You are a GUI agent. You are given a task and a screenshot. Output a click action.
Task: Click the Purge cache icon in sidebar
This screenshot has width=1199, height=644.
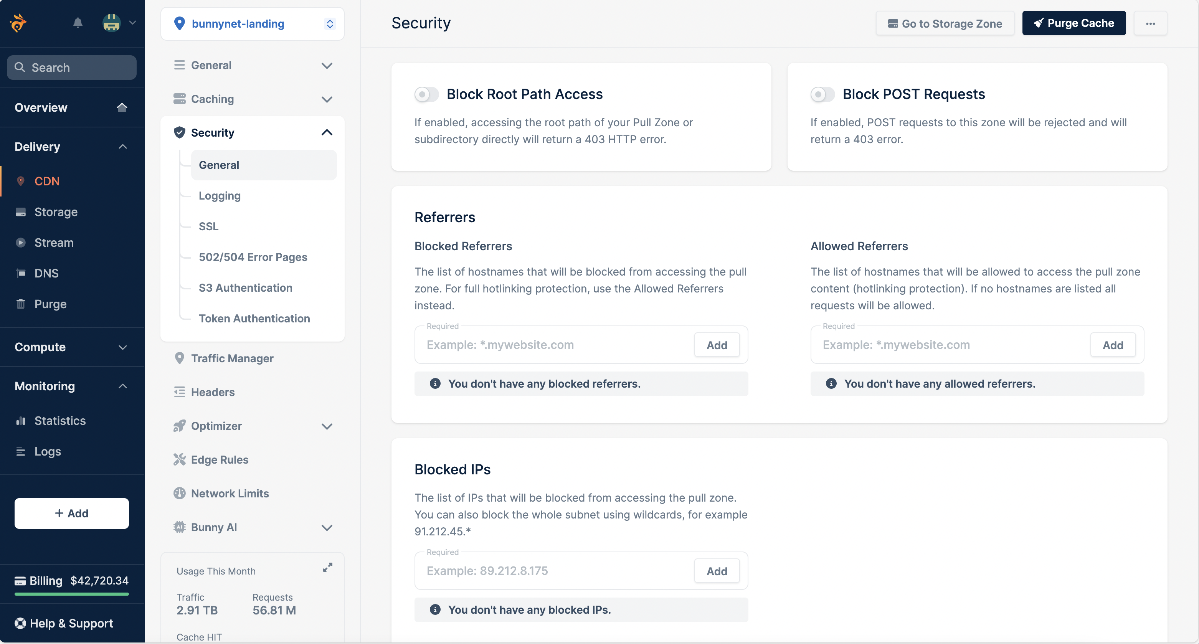[21, 303]
